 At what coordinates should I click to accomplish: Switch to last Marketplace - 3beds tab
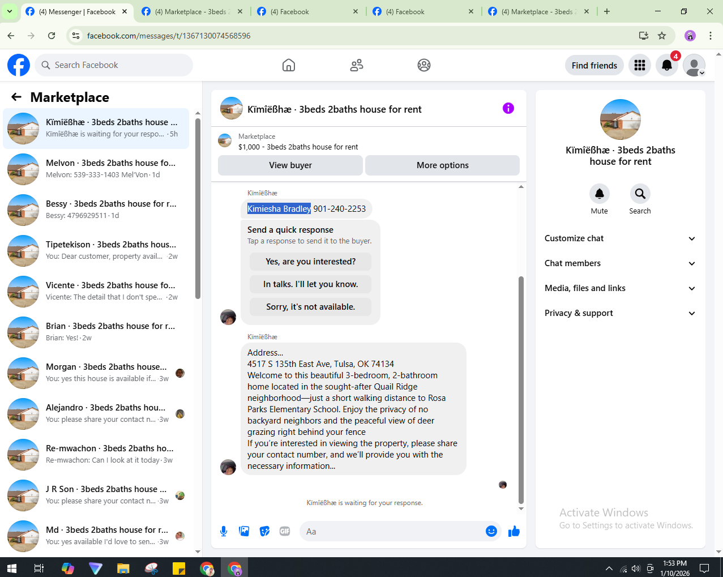coord(539,11)
